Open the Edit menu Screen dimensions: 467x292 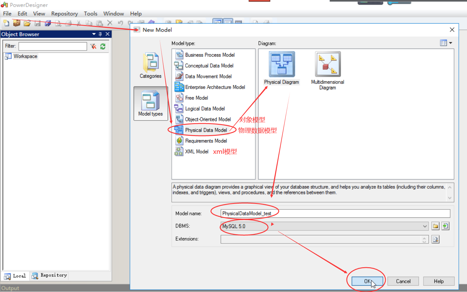click(x=22, y=14)
